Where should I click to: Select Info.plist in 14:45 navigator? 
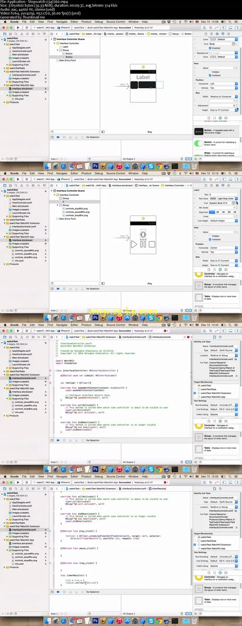[19, 412]
